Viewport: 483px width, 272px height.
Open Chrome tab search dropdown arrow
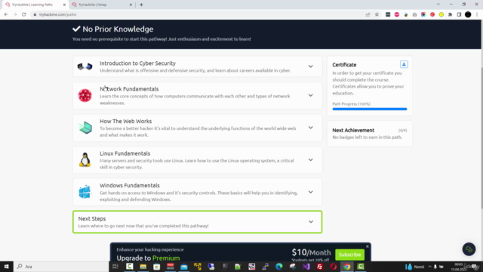click(x=438, y=5)
